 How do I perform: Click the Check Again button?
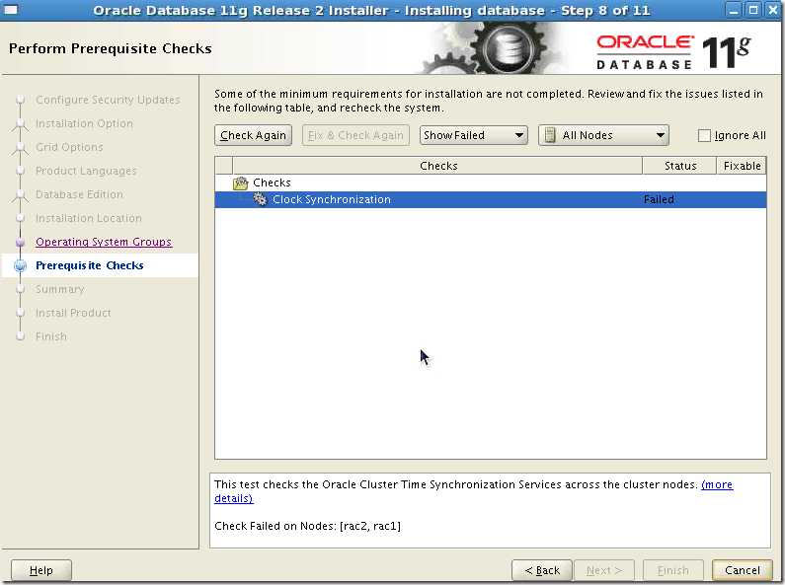click(253, 135)
